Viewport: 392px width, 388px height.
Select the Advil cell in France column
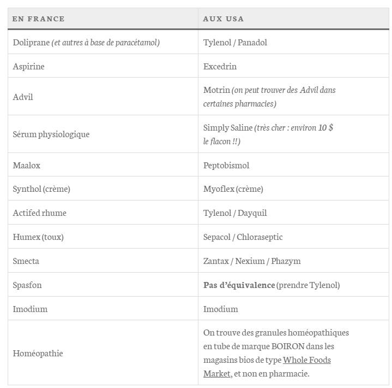(23, 97)
